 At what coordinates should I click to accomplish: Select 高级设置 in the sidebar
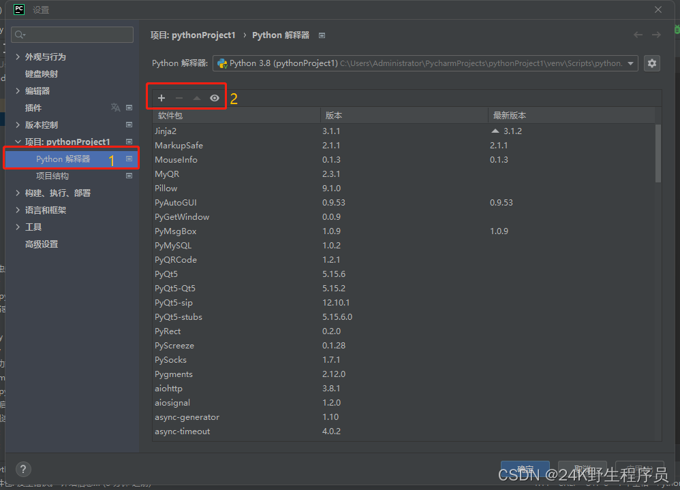tap(42, 244)
